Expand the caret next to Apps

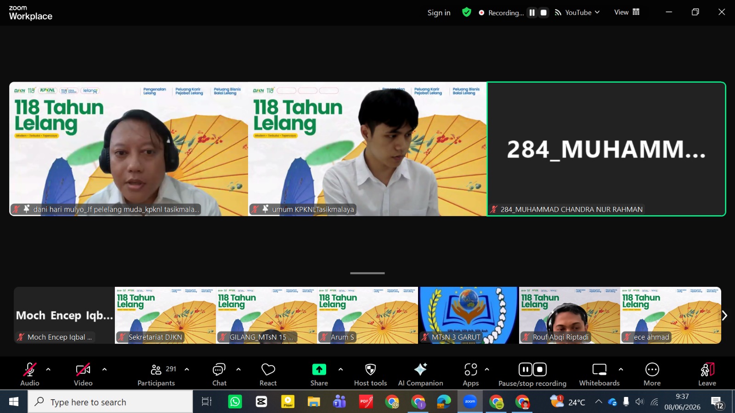point(487,369)
